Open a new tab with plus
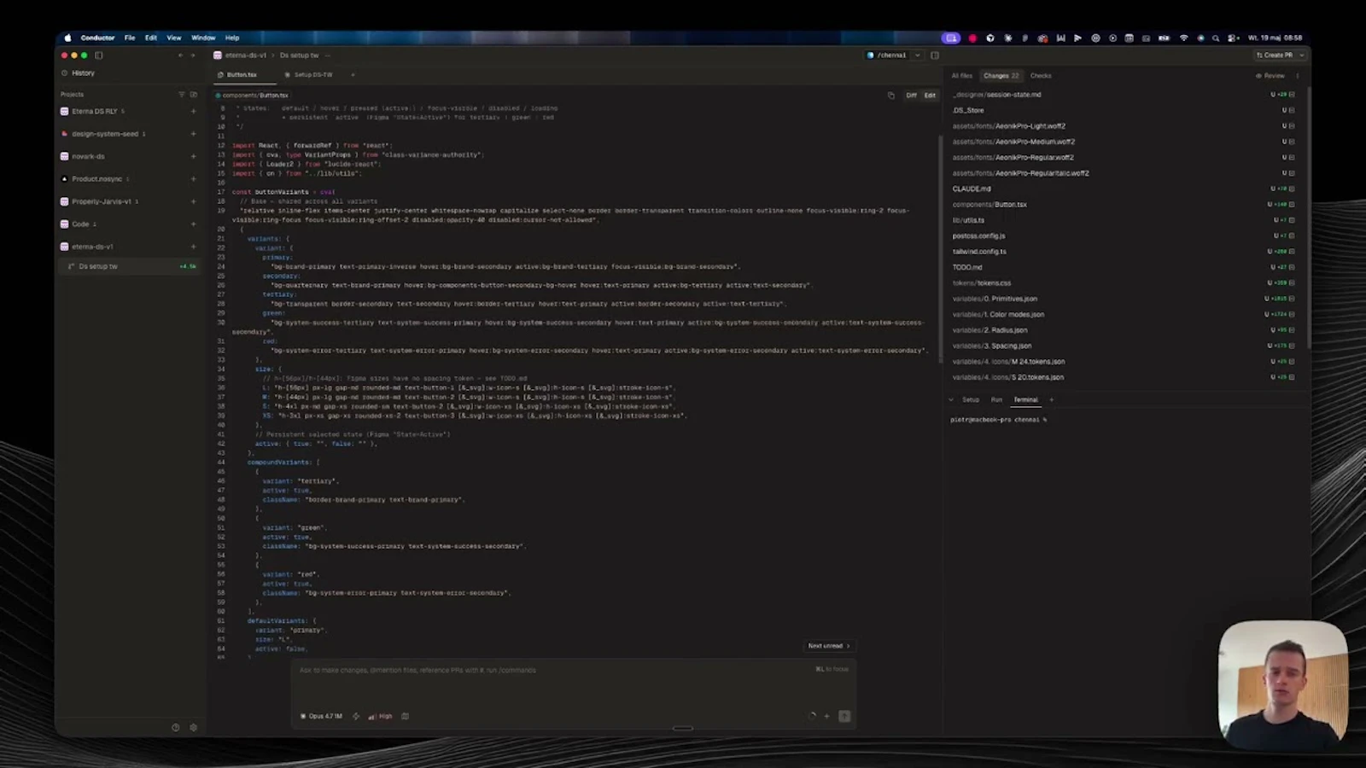Viewport: 1366px width, 768px height. [x=353, y=75]
